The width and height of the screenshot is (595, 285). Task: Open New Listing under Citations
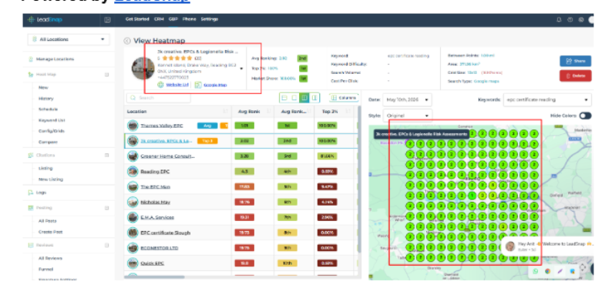point(50,179)
